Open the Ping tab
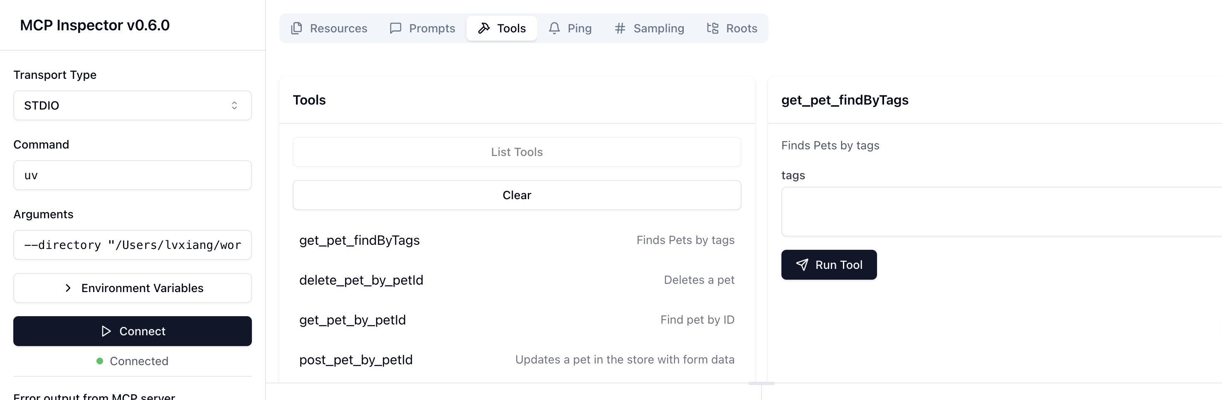Viewport: 1222px width, 400px height. point(570,28)
